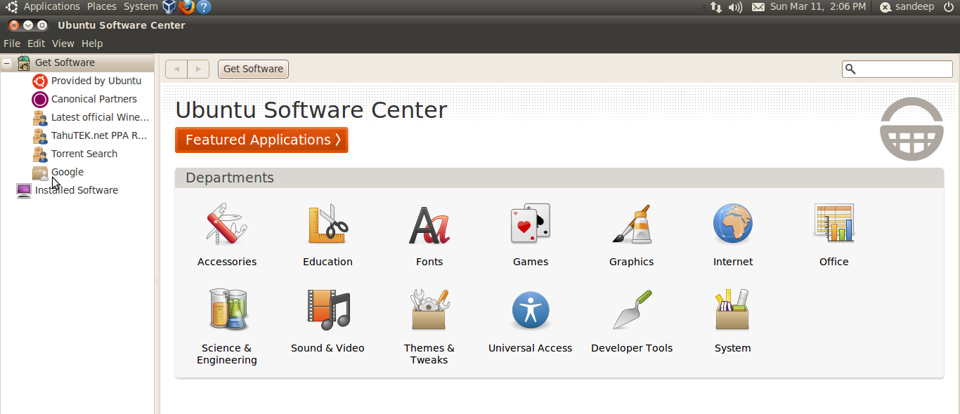Click the Accessories label text
Screen dimensions: 960x414
click(x=227, y=262)
